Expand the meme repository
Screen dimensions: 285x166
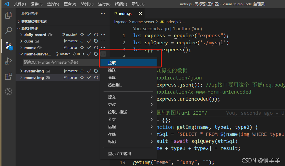tap(21, 48)
